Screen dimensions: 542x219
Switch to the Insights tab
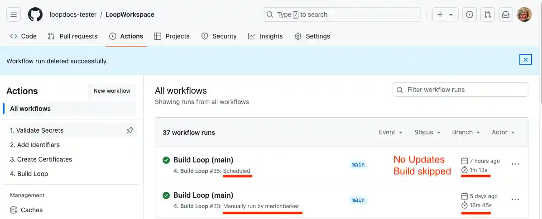click(x=265, y=36)
